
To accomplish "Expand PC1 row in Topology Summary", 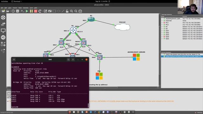I will tap(162, 22).
